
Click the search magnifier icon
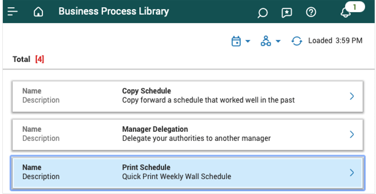(x=262, y=13)
